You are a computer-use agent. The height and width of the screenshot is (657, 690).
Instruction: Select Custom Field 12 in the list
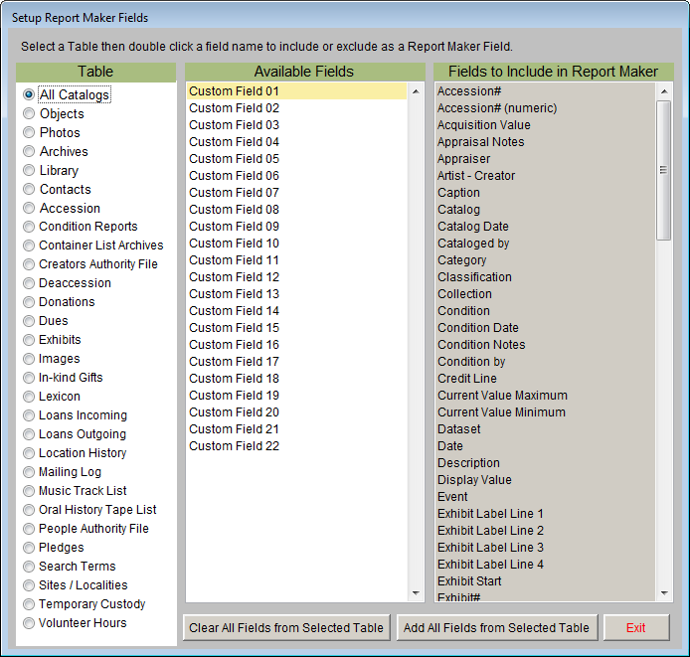click(235, 277)
